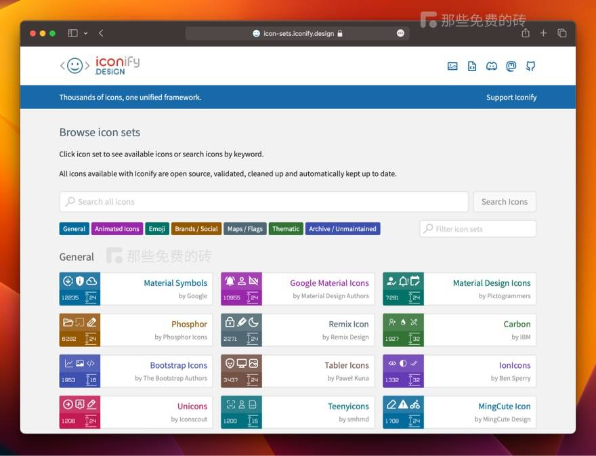Click the address bar ellipsis button

point(400,33)
